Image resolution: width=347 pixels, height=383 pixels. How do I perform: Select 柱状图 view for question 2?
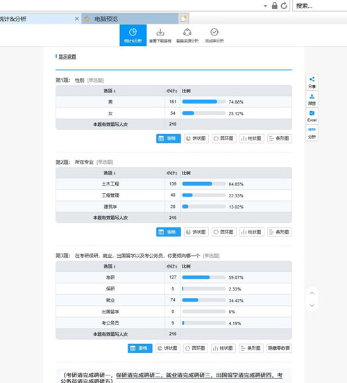252,232
